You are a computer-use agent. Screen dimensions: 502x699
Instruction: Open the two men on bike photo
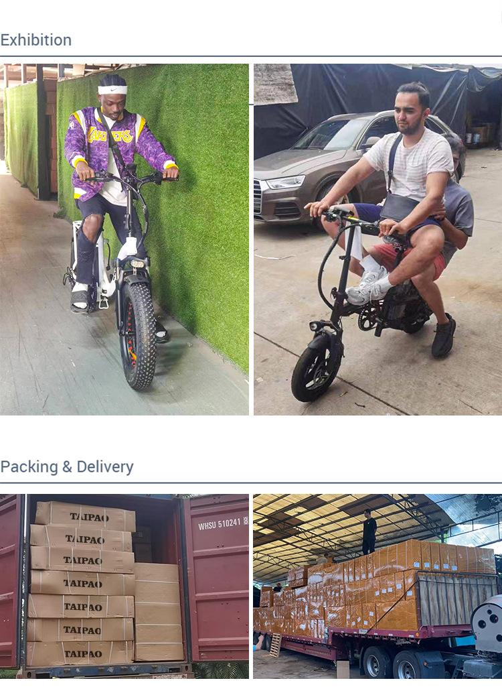tap(378, 239)
